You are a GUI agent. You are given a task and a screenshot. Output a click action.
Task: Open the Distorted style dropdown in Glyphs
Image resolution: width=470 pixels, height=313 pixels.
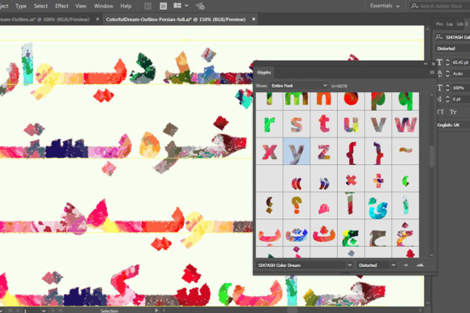point(376,265)
